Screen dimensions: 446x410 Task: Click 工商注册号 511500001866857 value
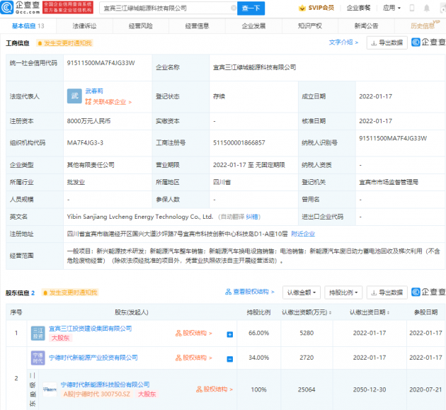[x=239, y=143]
